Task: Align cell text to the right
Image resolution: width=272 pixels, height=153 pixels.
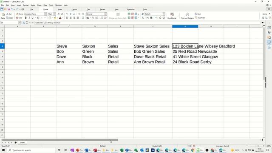Action: click(74, 18)
